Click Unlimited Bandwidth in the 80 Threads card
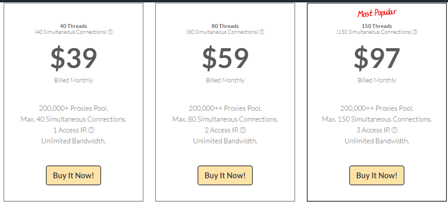Image resolution: width=448 pixels, height=202 pixels. coord(225,141)
